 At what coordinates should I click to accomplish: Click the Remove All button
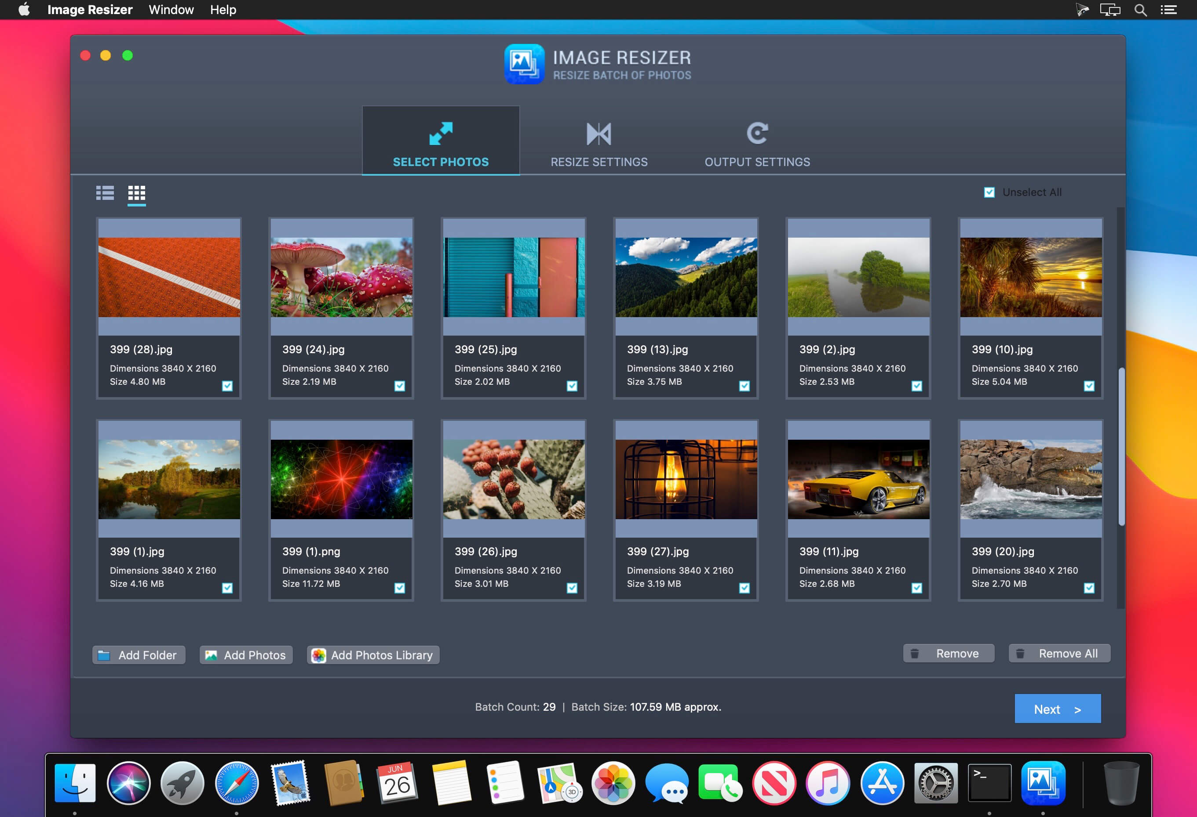click(x=1059, y=654)
